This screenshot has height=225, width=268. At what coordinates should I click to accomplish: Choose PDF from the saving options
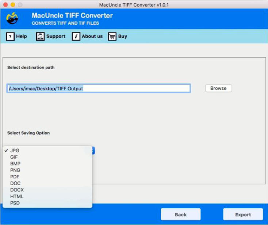(x=47, y=177)
